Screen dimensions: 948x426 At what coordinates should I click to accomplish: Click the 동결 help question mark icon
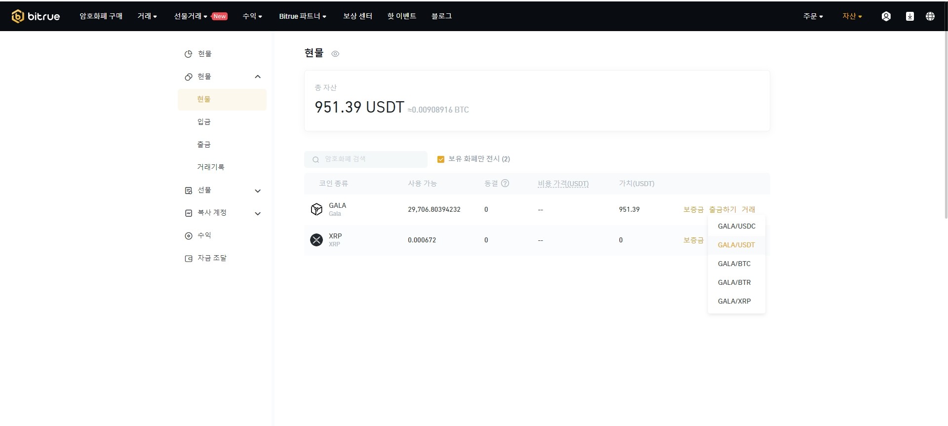tap(505, 183)
